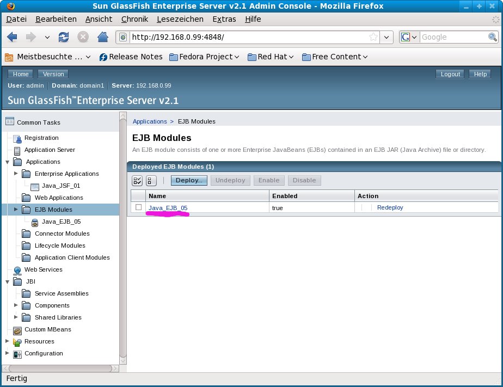Open the Lesezeichen menu
Image resolution: width=503 pixels, height=387 pixels.
click(x=180, y=19)
